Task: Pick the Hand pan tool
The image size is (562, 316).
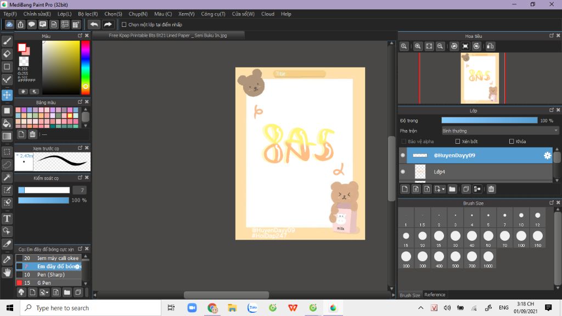Action: click(7, 272)
